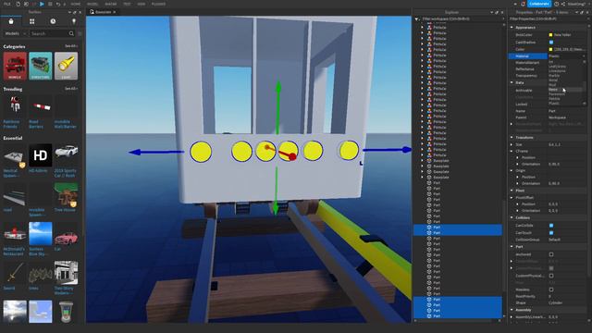Click the Collaborate button
592x333 pixels.
tap(539, 4)
